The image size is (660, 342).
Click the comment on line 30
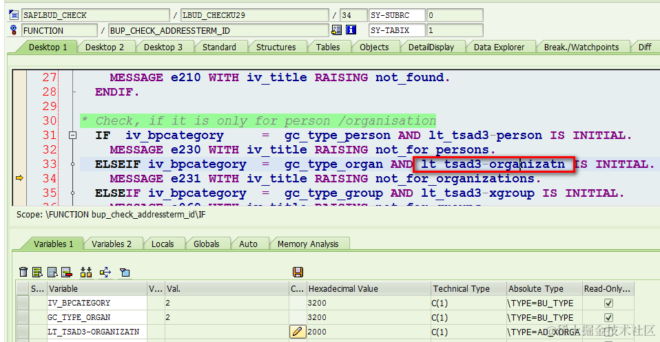click(258, 120)
